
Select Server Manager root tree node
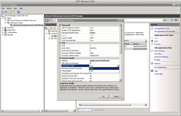click(16, 16)
